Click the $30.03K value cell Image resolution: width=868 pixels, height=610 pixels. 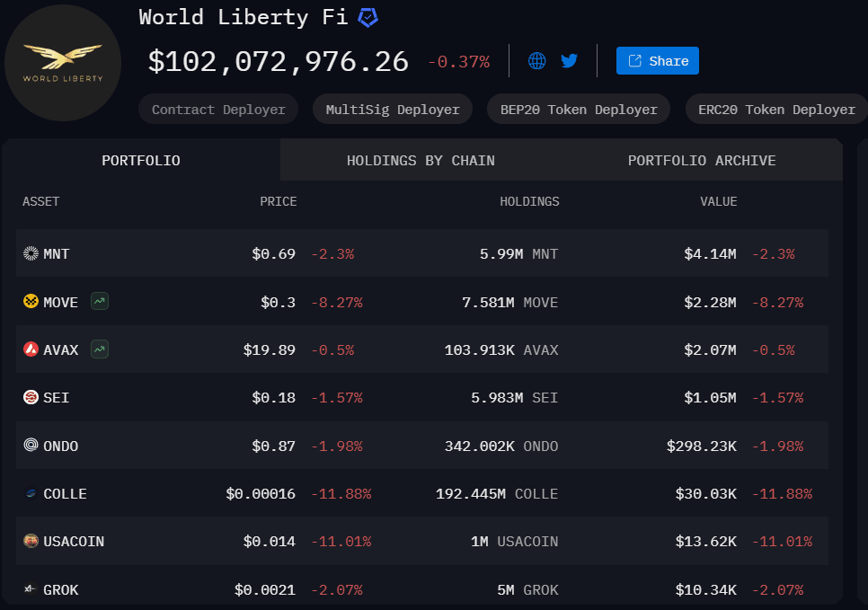(x=705, y=494)
